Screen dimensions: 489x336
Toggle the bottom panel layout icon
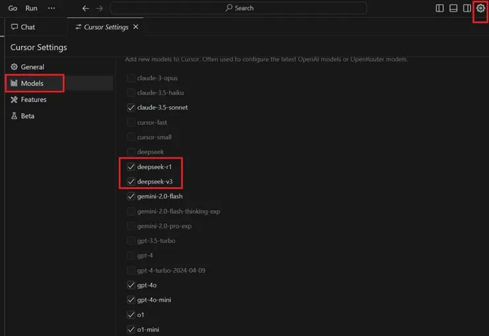tap(453, 8)
